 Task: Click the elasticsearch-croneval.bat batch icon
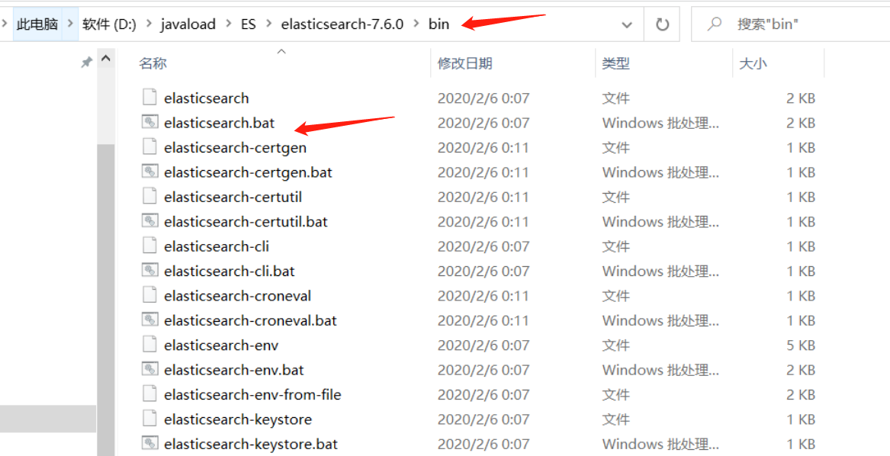tap(149, 320)
